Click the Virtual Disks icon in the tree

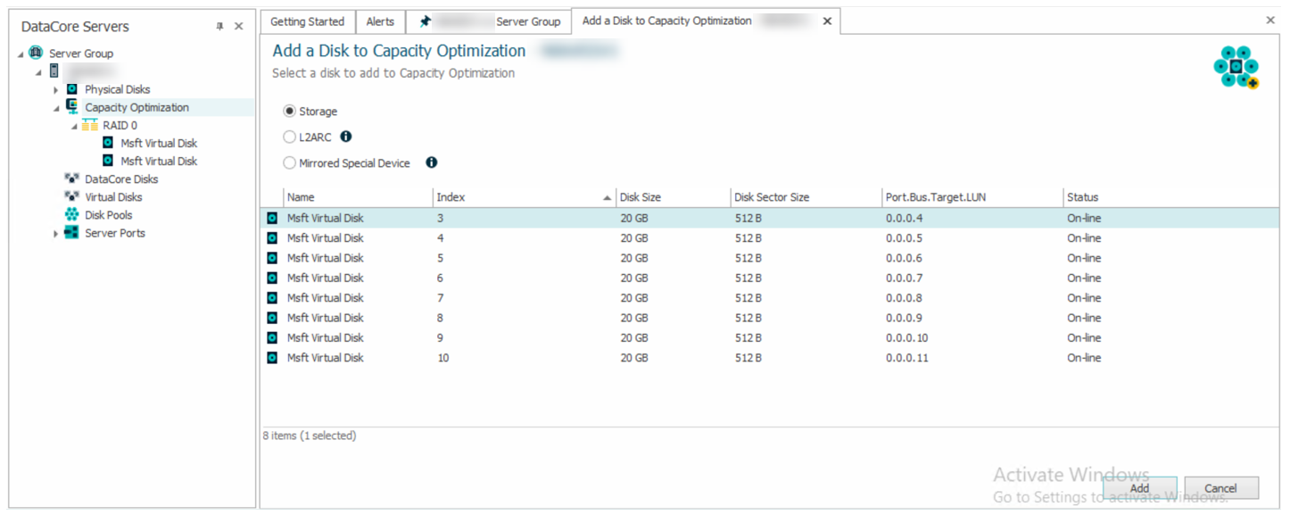tap(71, 197)
